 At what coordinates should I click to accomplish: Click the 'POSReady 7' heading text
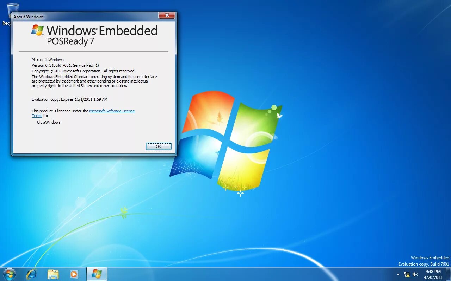(x=70, y=41)
